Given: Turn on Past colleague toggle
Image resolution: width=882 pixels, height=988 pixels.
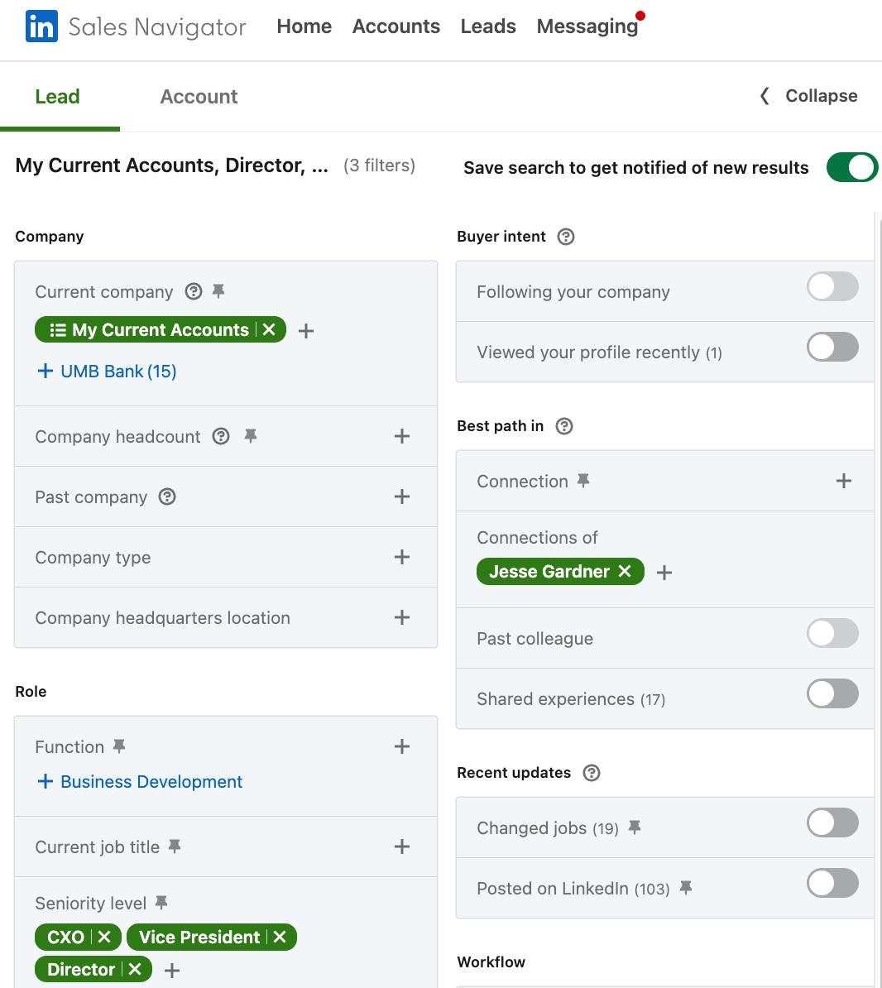Looking at the screenshot, I should [832, 633].
